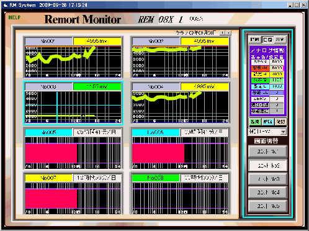The height and width of the screenshot is (231, 309).
Task: Click the SPAN value field
Action: coord(277,62)
